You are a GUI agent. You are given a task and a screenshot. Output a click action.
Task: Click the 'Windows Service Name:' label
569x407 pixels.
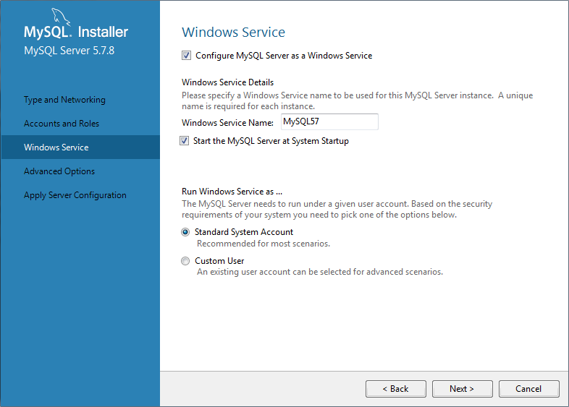pyautogui.click(x=227, y=123)
